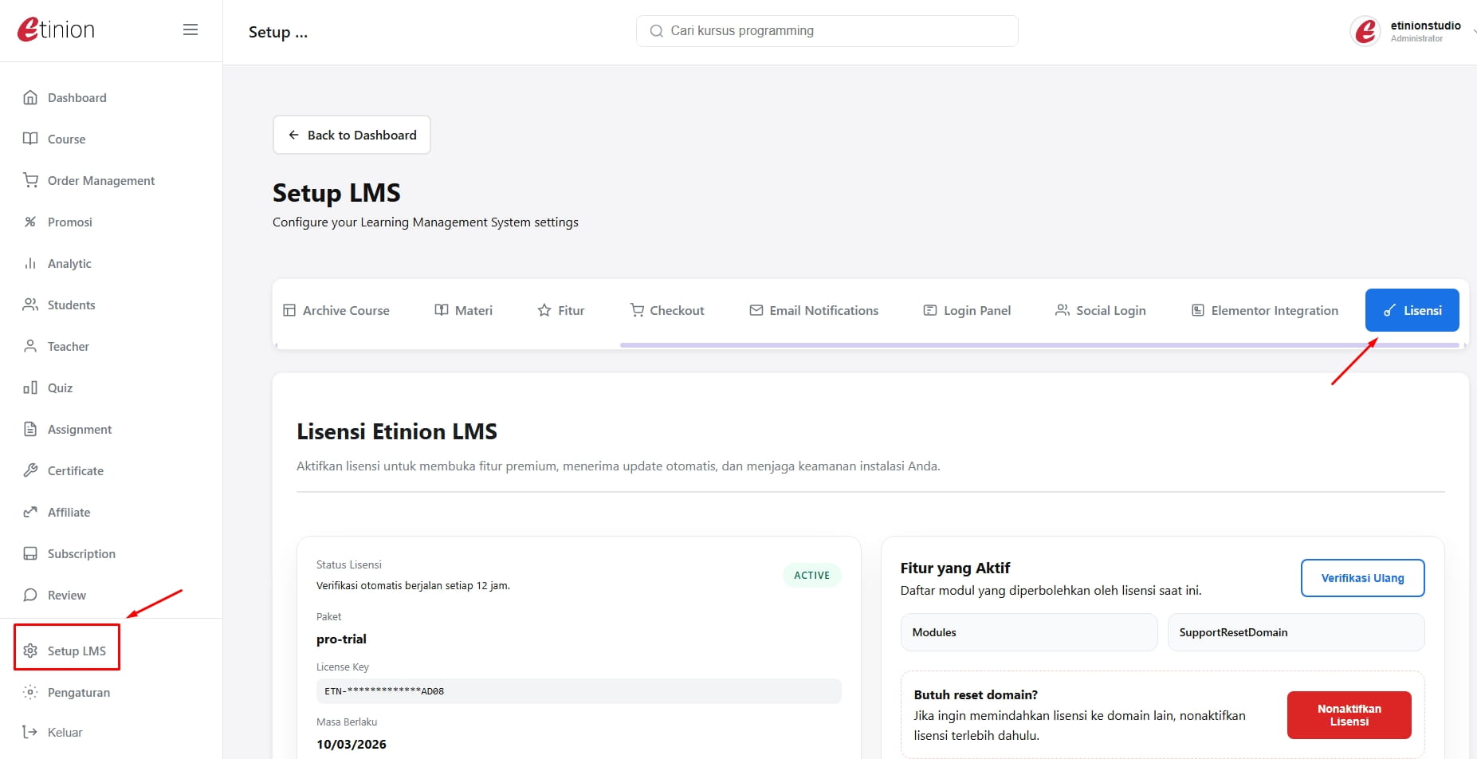The height and width of the screenshot is (759, 1477).
Task: Click the Keluar logout icon
Action: pyautogui.click(x=30, y=733)
